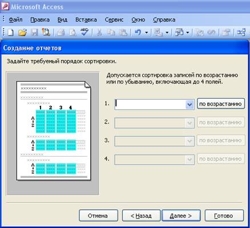Click the Analyze toolbar icon

click(x=179, y=32)
